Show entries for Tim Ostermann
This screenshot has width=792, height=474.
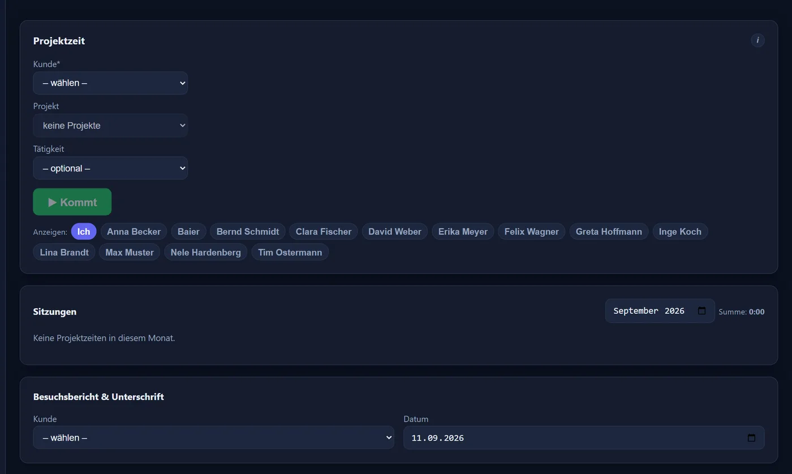click(290, 252)
